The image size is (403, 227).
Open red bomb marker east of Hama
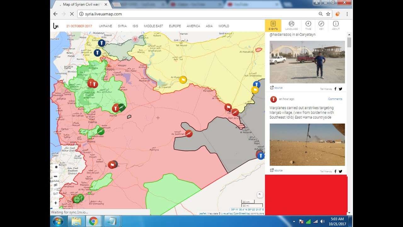pyautogui.click(x=116, y=108)
